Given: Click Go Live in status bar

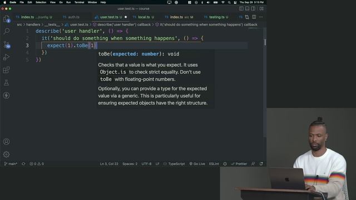Looking at the screenshot, I should click(x=197, y=164).
